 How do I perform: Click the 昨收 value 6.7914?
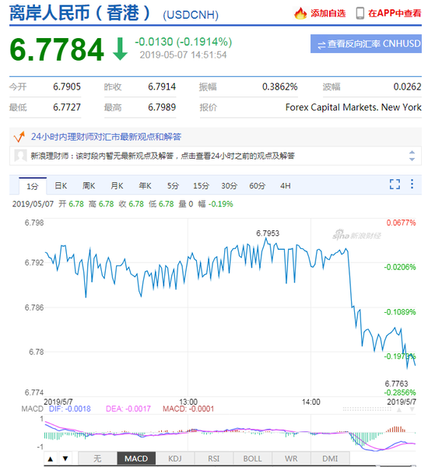click(162, 86)
